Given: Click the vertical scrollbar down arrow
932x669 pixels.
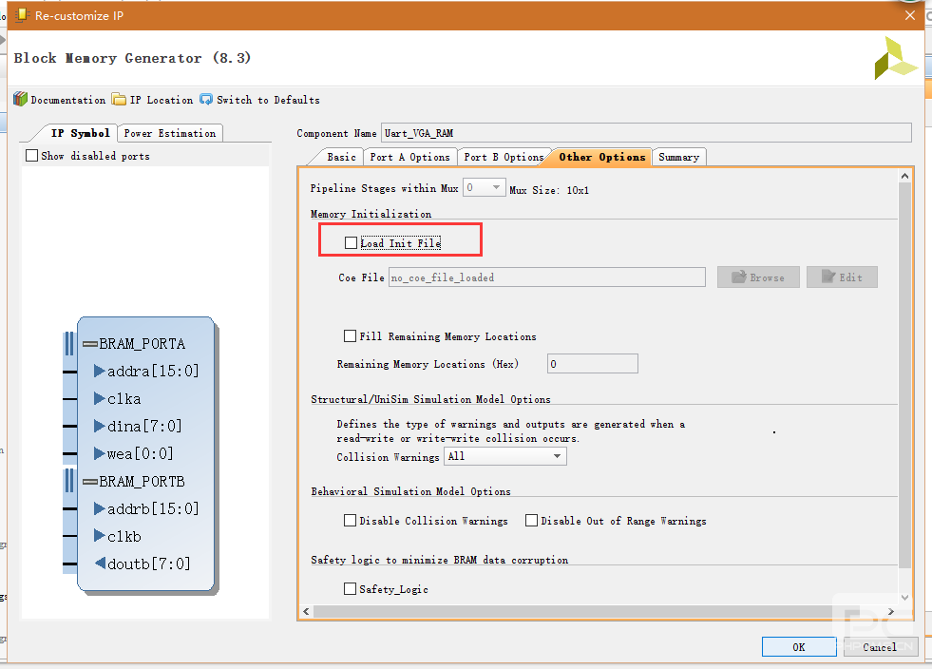Looking at the screenshot, I should pyautogui.click(x=904, y=598).
